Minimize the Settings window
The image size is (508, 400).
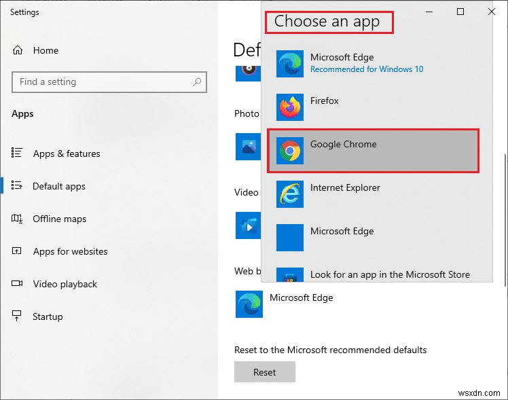[429, 12]
